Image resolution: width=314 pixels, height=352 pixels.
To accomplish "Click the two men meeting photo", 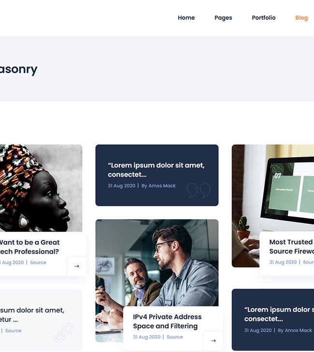I will tap(157, 263).
